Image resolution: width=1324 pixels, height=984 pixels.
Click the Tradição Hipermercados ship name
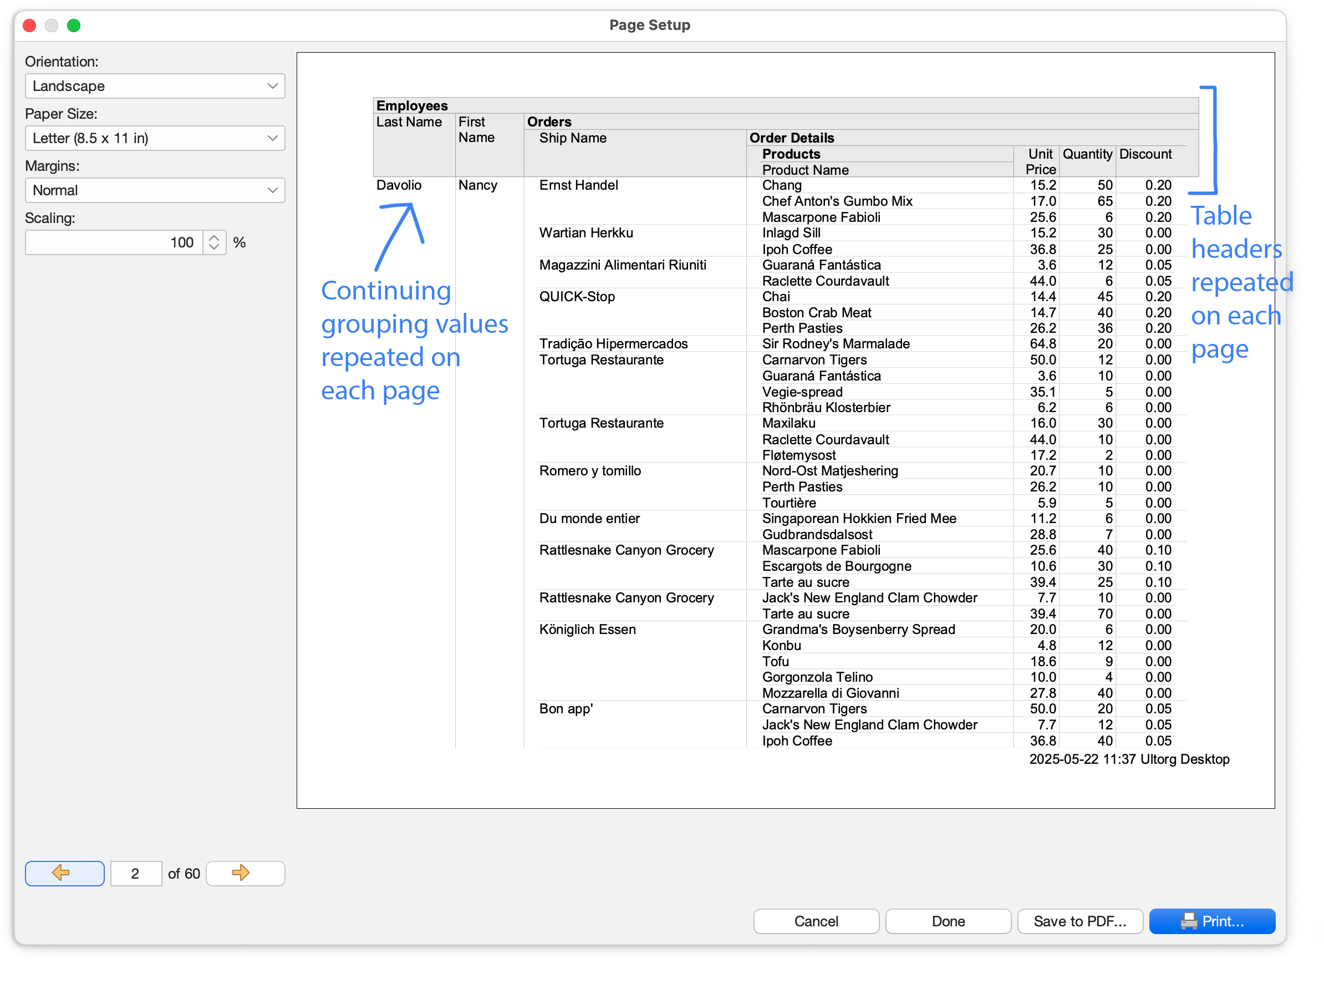(x=613, y=344)
